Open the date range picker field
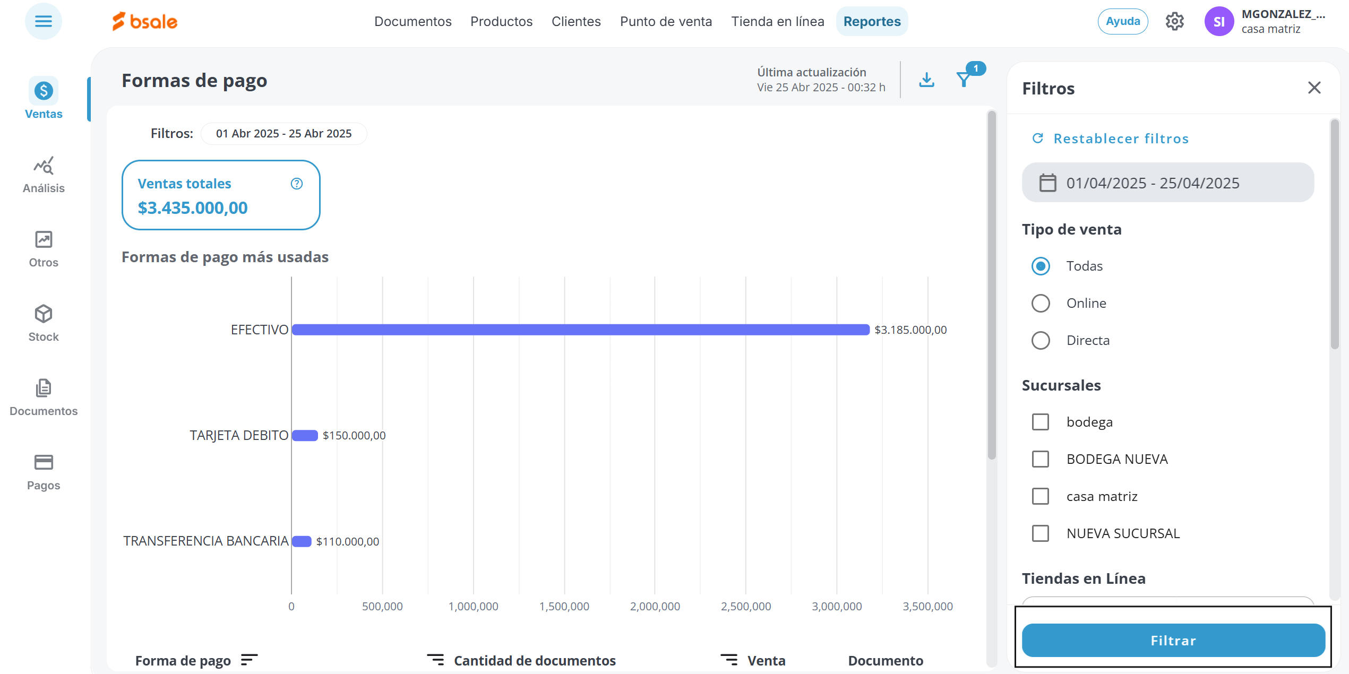1349x674 pixels. (x=1167, y=183)
